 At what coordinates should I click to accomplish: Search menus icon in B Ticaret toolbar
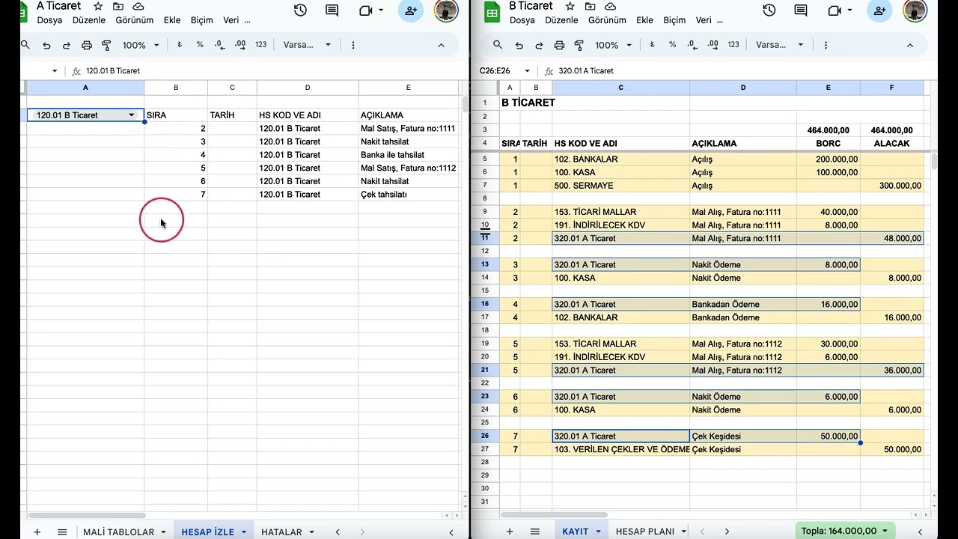click(x=498, y=45)
